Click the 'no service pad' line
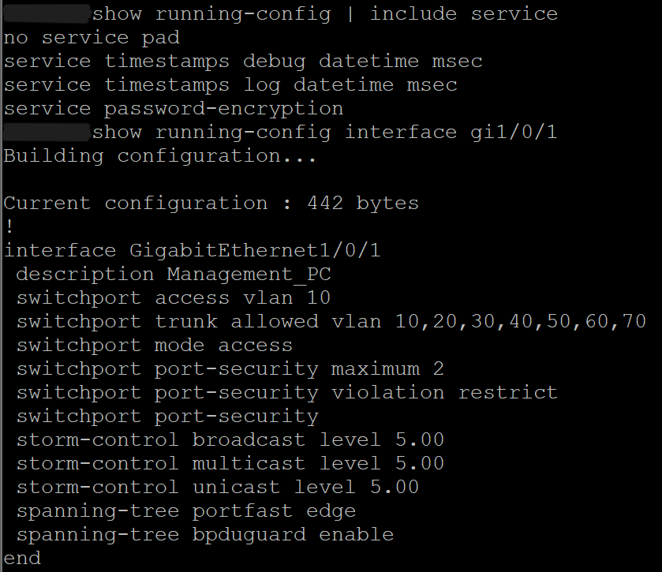 tap(92, 37)
